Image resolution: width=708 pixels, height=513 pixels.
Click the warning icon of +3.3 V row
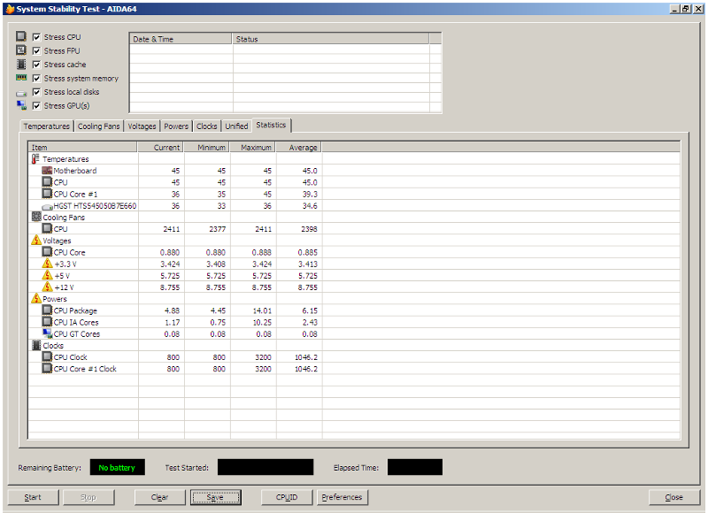tap(47, 264)
